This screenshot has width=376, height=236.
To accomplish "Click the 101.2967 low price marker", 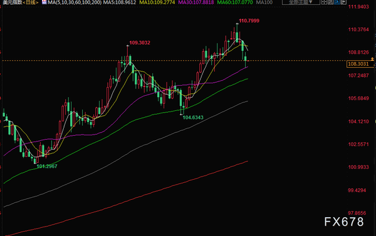I will pyautogui.click(x=47, y=167).
